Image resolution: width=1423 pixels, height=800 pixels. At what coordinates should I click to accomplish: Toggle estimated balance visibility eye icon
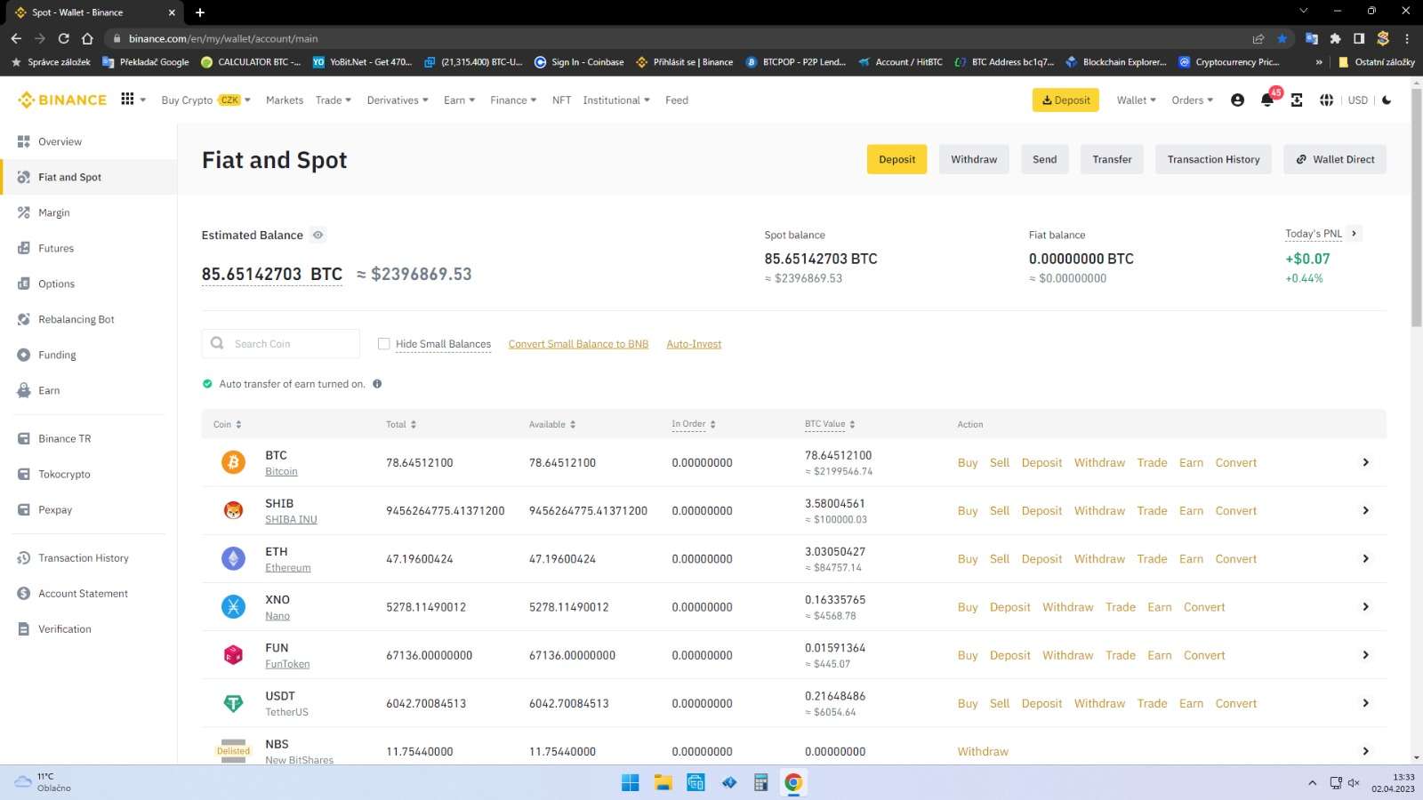click(318, 236)
